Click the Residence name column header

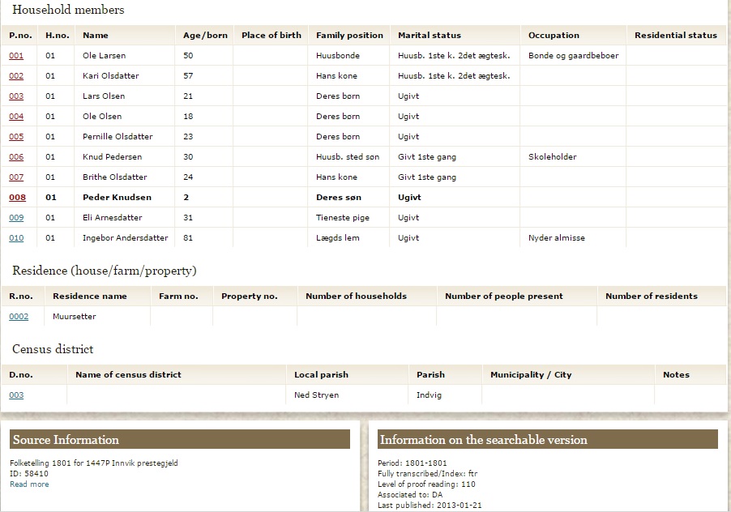(x=89, y=297)
